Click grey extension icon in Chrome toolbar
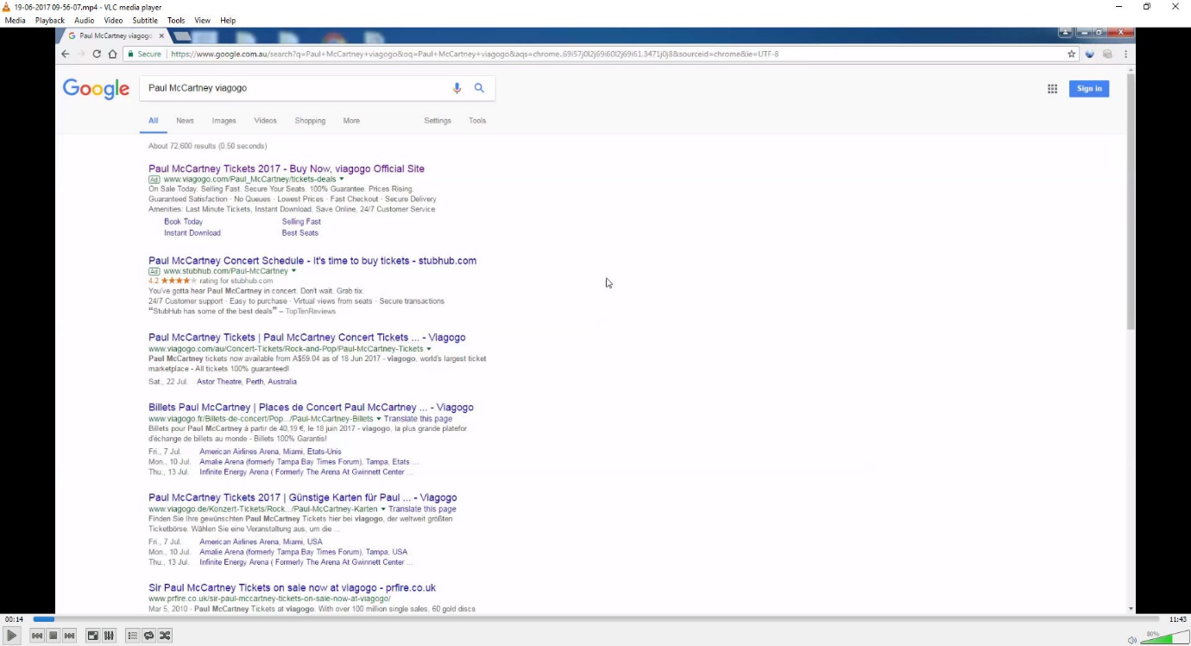The image size is (1191, 646). 1107,54
